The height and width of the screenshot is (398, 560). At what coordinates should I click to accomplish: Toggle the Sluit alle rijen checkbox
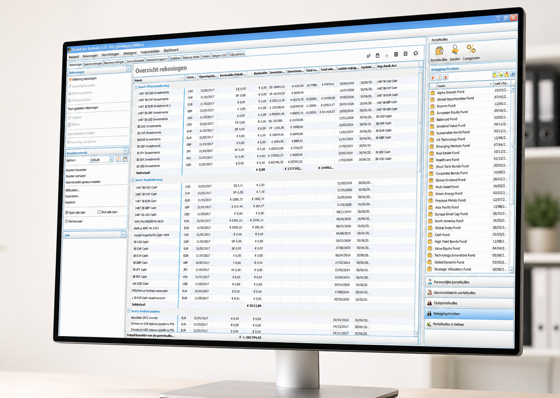[x=99, y=212]
